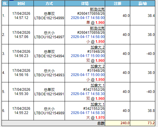Click the 单 @ 1.960 odds in row 1
The height and width of the screenshot is (127, 158).
coord(95,22)
